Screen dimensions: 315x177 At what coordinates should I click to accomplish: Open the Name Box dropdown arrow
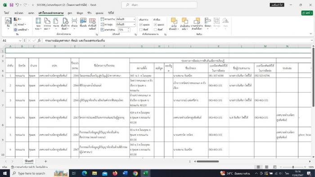coord(20,41)
